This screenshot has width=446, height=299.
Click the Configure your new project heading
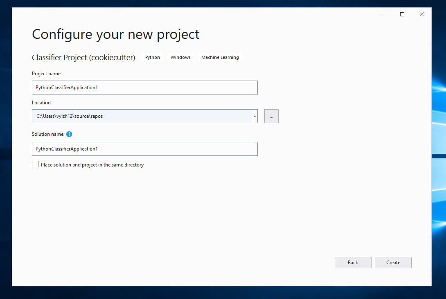(115, 35)
